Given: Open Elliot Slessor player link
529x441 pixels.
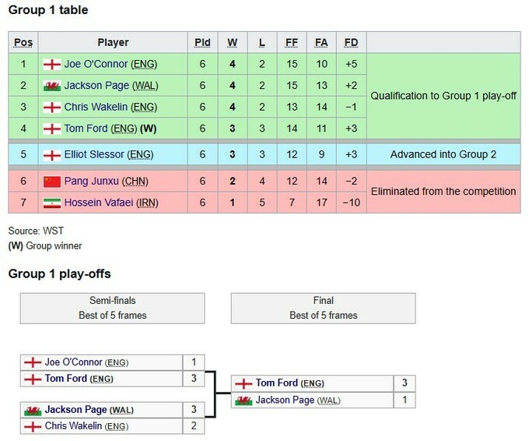Looking at the screenshot, I should tap(95, 154).
